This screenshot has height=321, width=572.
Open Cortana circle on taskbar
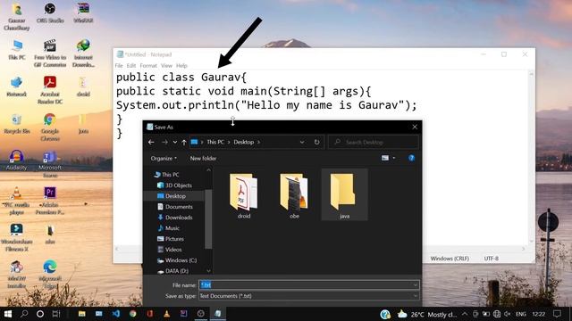(40, 314)
